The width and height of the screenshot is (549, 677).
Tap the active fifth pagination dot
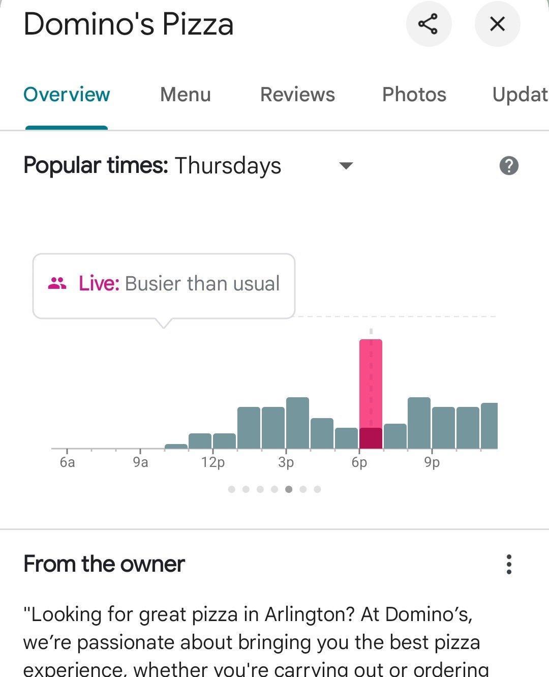tap(289, 489)
